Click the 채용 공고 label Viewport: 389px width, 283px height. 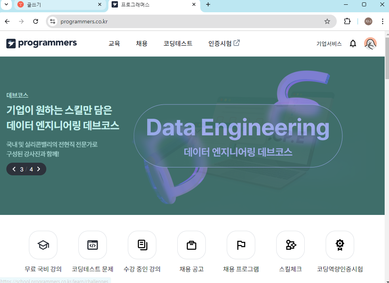click(192, 269)
